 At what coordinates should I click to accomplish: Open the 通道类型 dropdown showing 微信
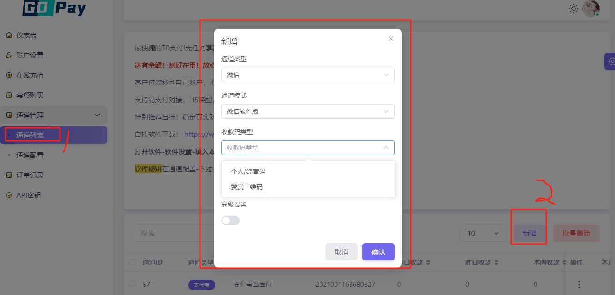pos(308,75)
